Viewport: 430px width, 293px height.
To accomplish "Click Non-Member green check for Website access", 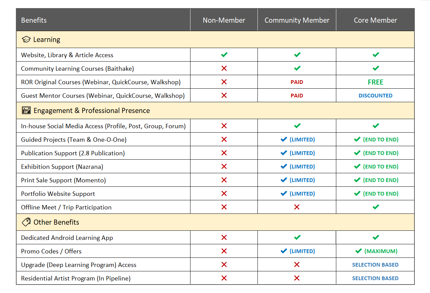I will point(224,55).
